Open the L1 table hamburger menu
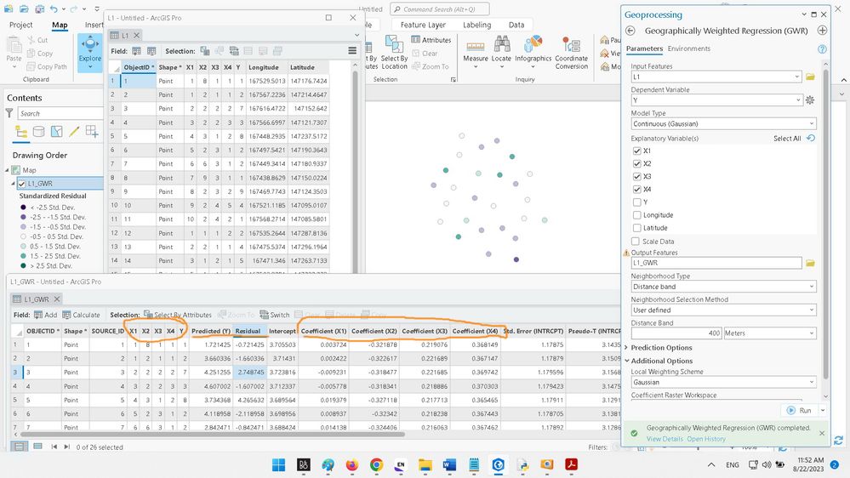The height and width of the screenshot is (478, 850). click(352, 51)
